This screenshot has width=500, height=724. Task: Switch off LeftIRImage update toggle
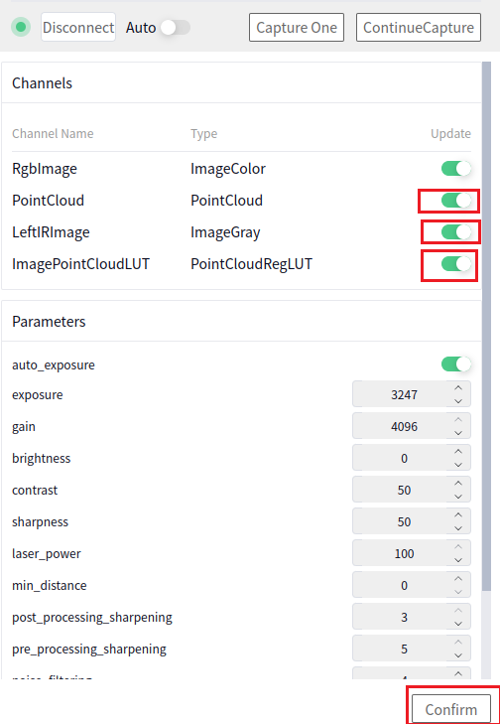pos(456,231)
